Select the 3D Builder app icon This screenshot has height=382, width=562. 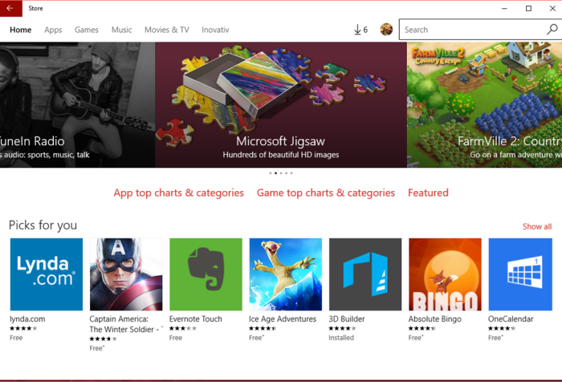click(365, 274)
